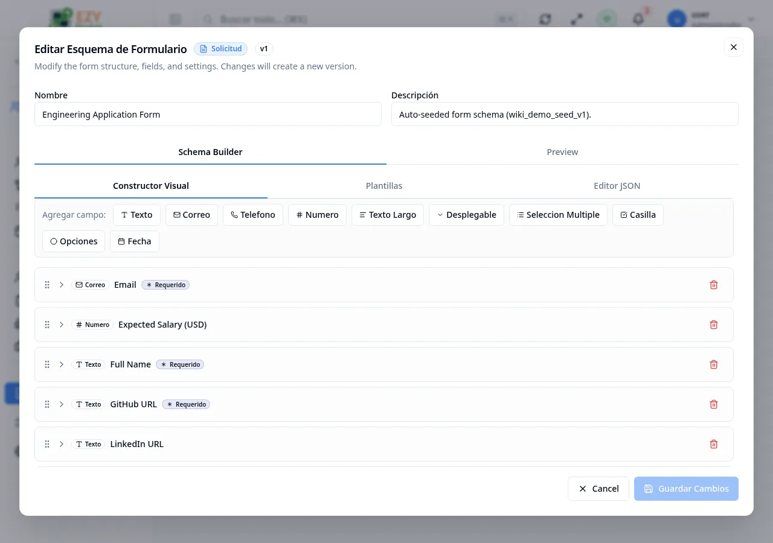
Task: Close the Editar Esquema dialog
Action: (734, 47)
